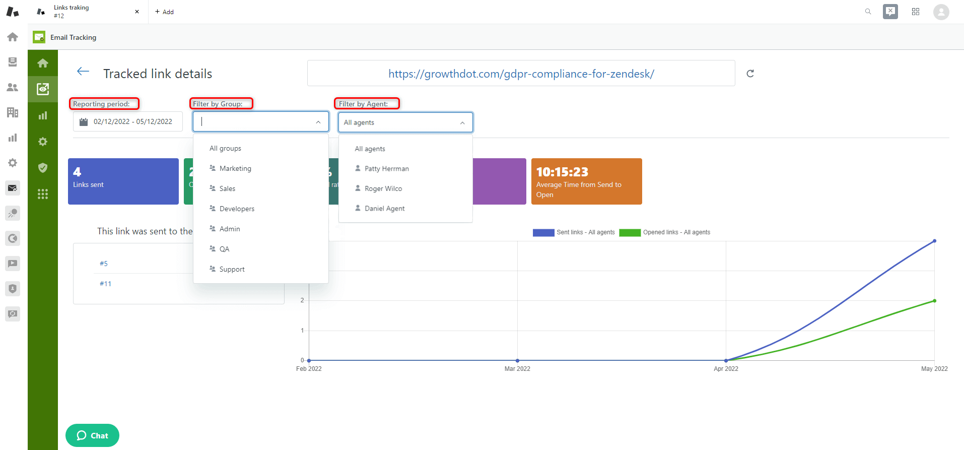This screenshot has height=450, width=964.
Task: Toggle Opened links legend in chart
Action: tap(665, 232)
